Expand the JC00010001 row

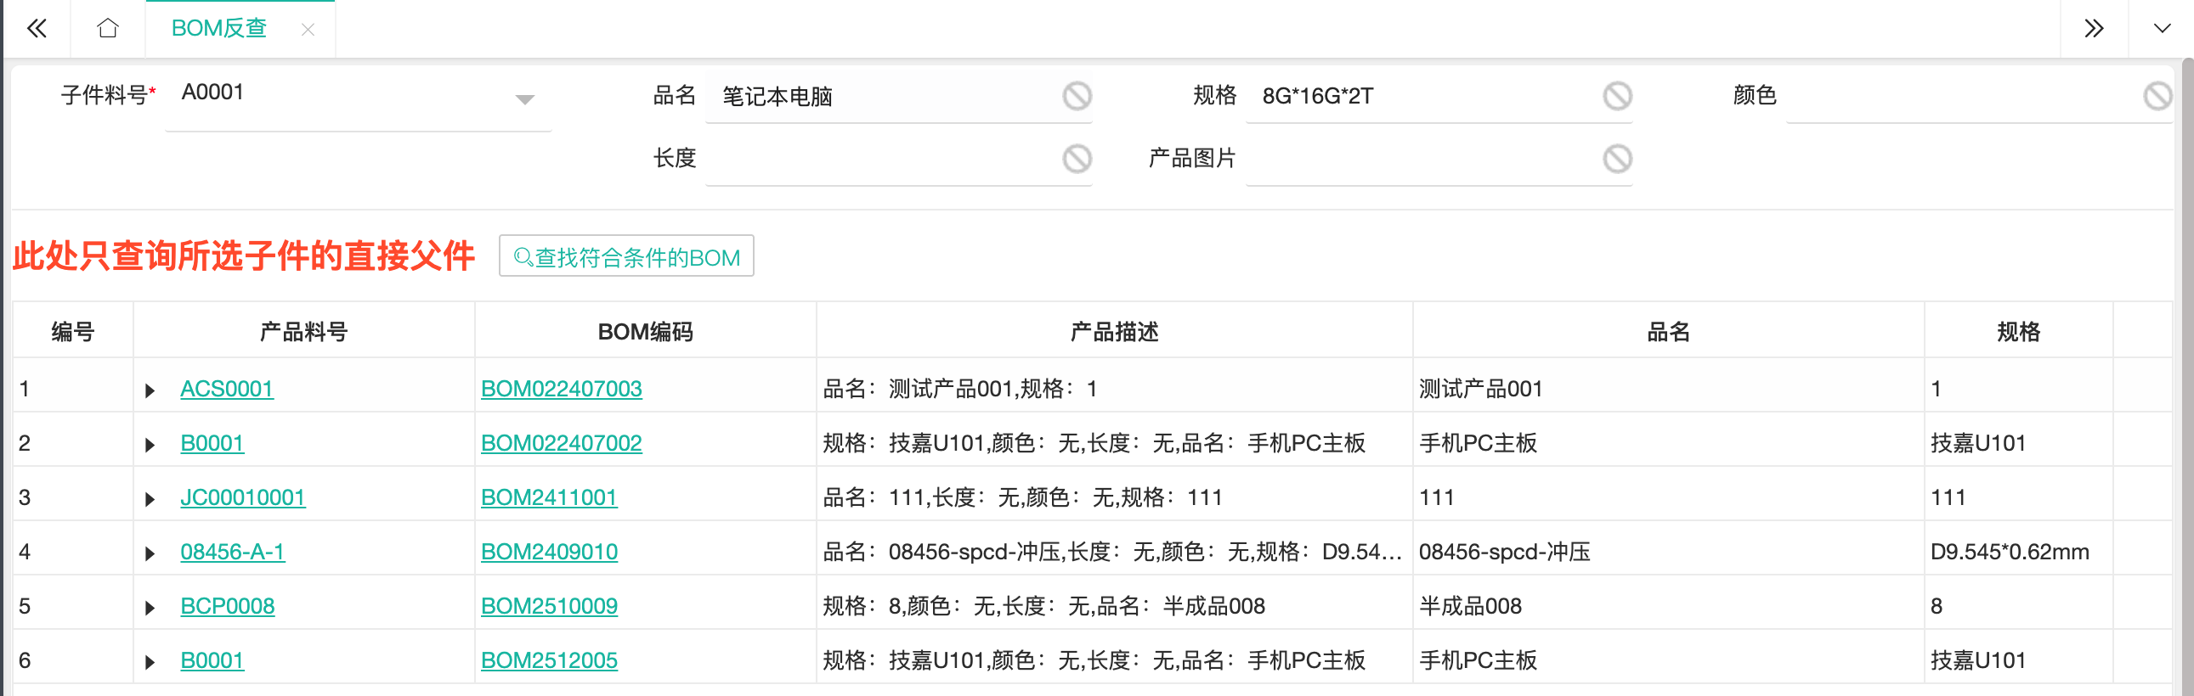click(x=150, y=499)
